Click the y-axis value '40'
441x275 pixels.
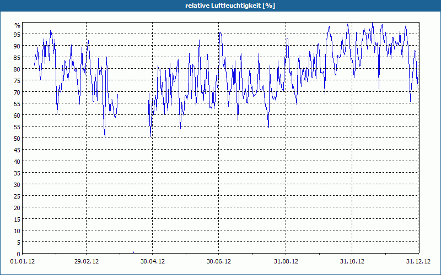point(18,161)
